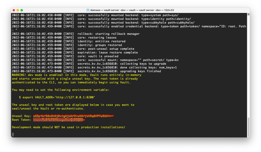The height and width of the screenshot is (152, 261).
Task: Click the scroll-to-top marker at scrollbar top
Action: [248, 15]
